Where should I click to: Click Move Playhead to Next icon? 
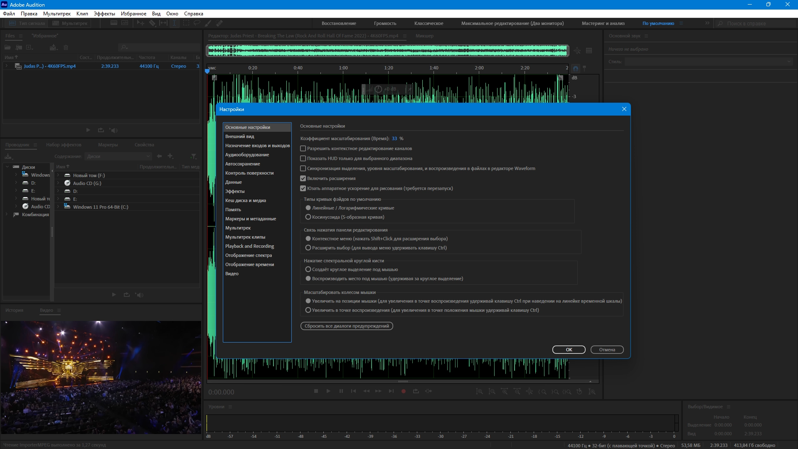click(391, 391)
